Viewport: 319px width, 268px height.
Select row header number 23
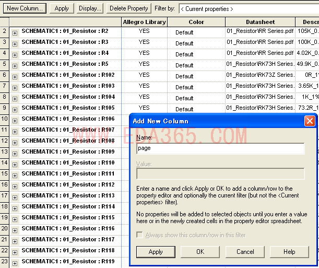tap(5, 263)
